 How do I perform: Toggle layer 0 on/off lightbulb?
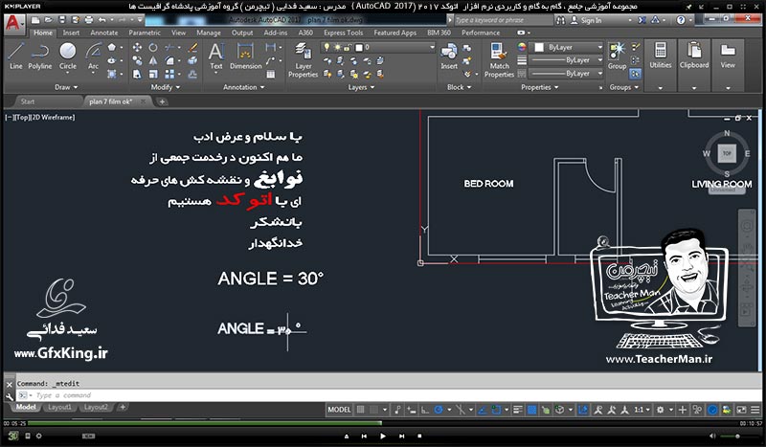pyautogui.click(x=327, y=48)
